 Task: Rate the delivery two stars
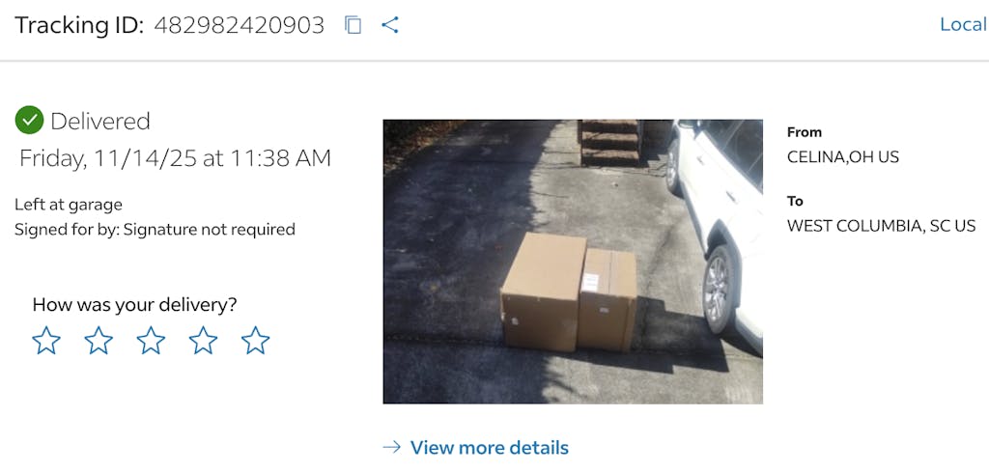click(x=99, y=341)
